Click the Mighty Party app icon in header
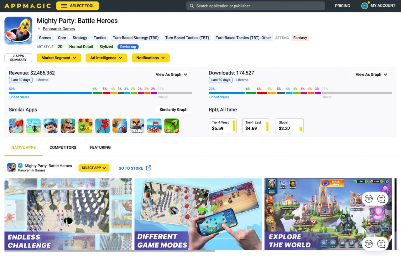This screenshot has width=401, height=256. click(18, 30)
